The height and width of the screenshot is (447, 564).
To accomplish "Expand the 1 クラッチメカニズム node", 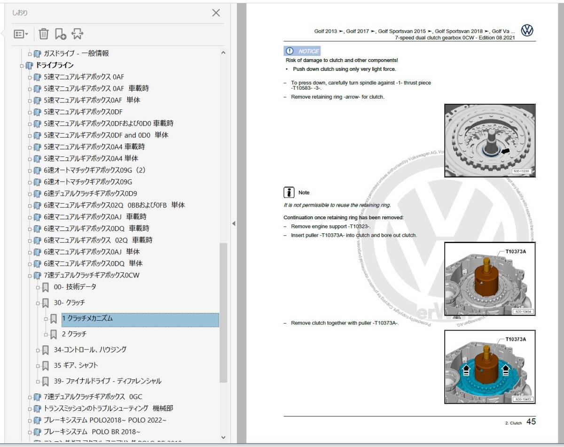I will click(x=46, y=319).
